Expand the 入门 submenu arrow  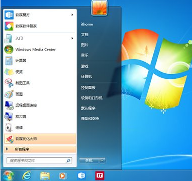coord(72,39)
